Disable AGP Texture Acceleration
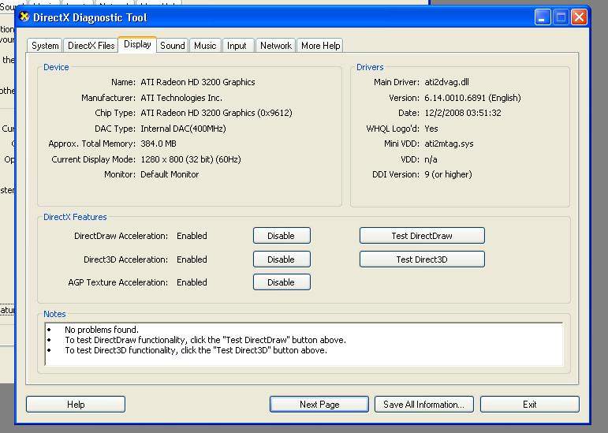This screenshot has width=608, height=433. [x=281, y=282]
